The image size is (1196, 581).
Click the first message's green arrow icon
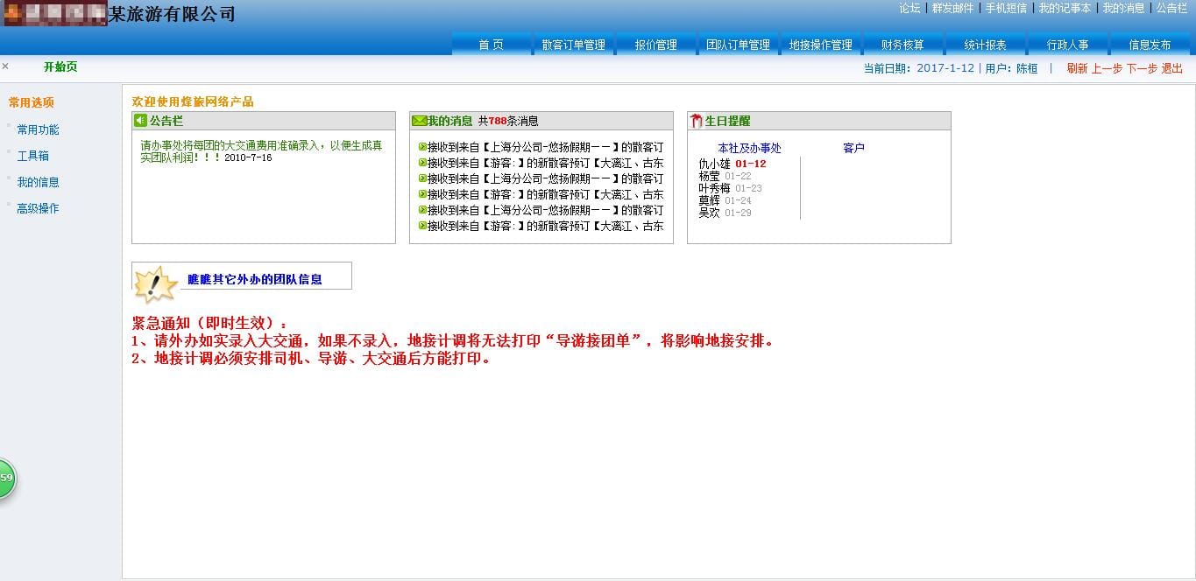click(x=422, y=147)
